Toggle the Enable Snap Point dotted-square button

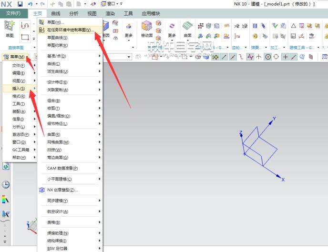point(215,57)
